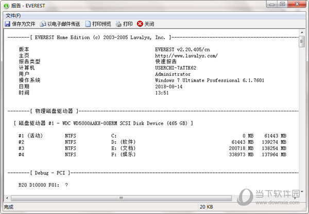Click the 以电子邮件传送 button label
Screen dimensions: 309x214
64,24
